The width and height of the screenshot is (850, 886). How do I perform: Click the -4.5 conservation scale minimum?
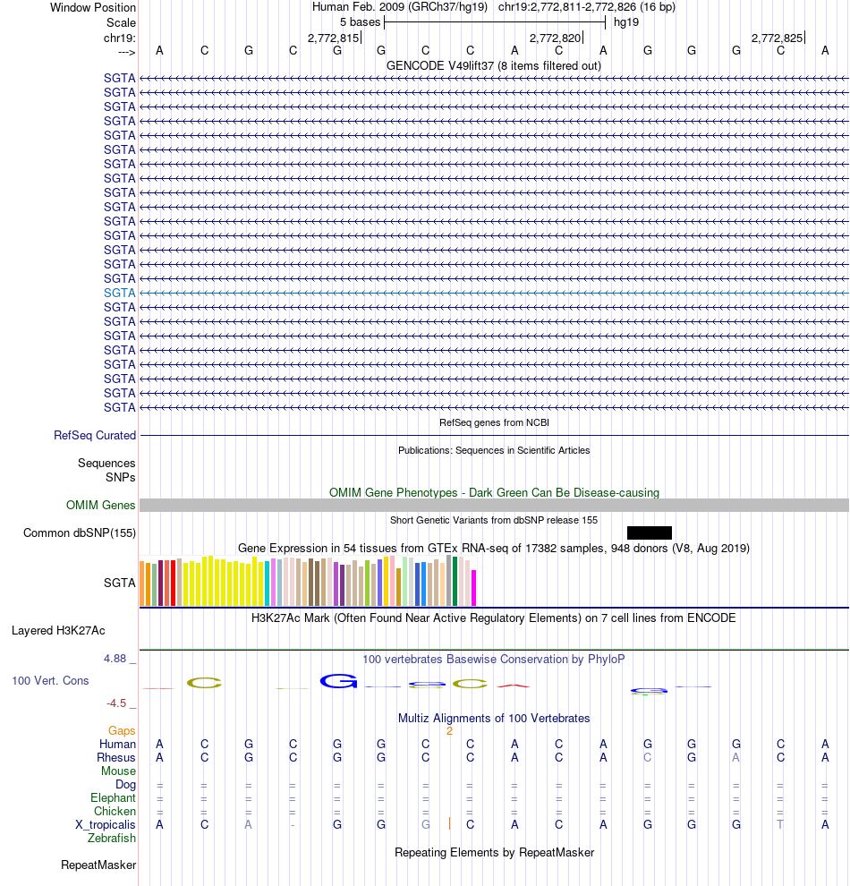116,703
